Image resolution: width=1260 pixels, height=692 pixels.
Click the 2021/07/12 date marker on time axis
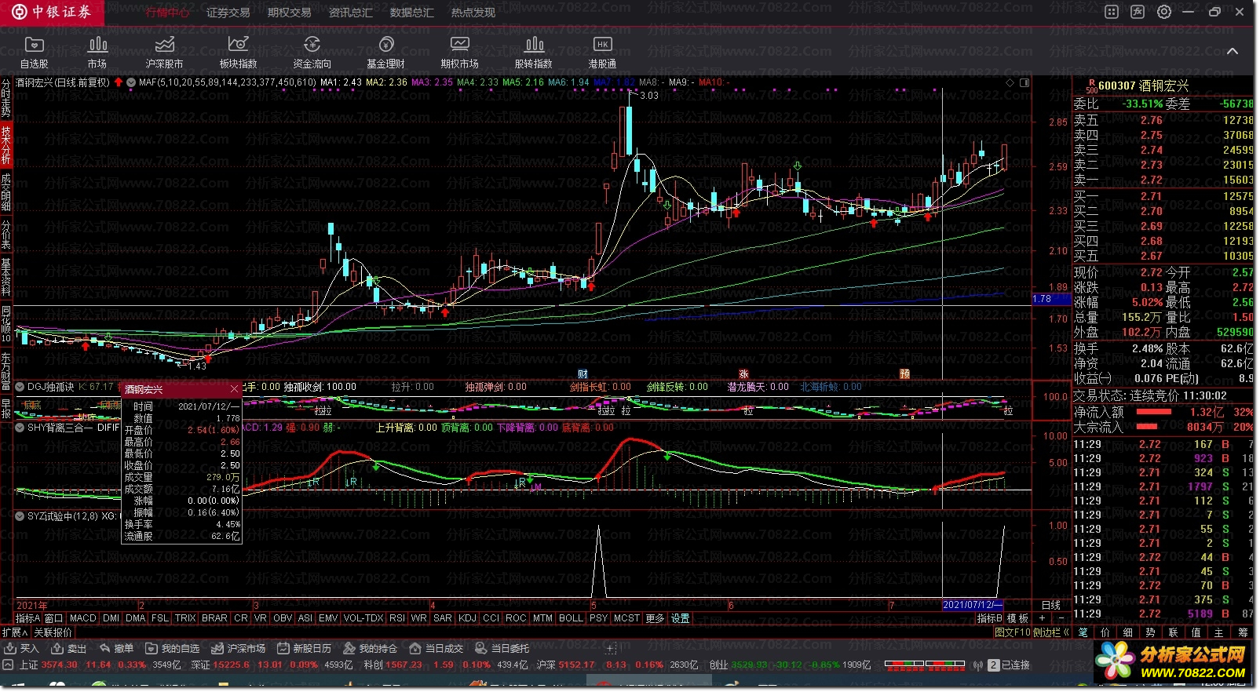[973, 605]
